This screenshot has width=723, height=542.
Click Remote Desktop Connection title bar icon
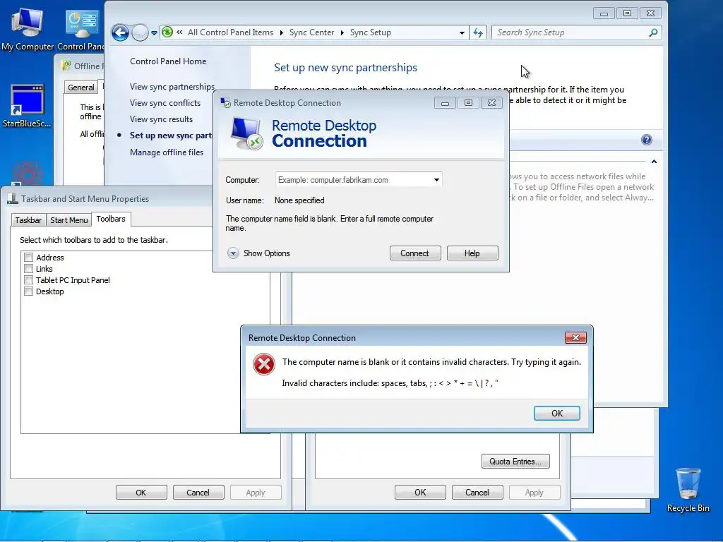[226, 103]
